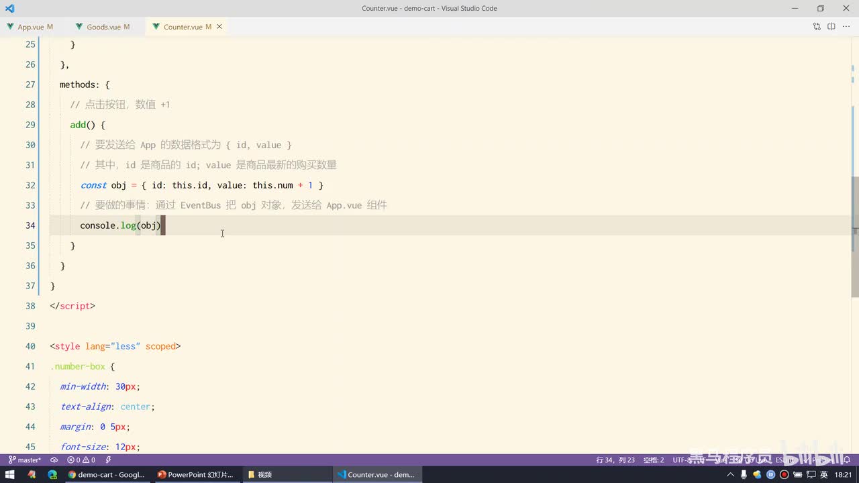Open the Windows Start menu

pyautogui.click(x=10, y=474)
